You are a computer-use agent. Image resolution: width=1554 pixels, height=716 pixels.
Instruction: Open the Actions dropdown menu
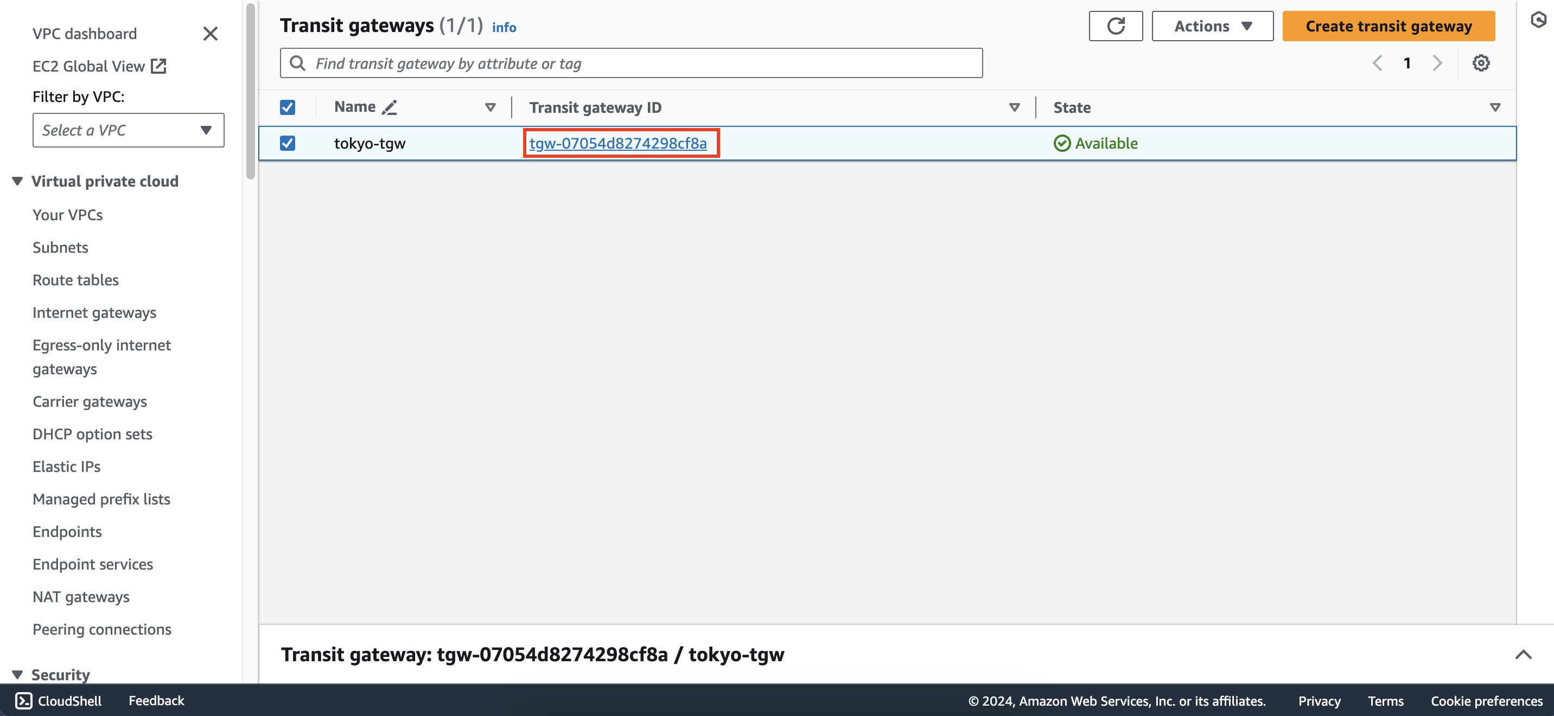(1212, 26)
